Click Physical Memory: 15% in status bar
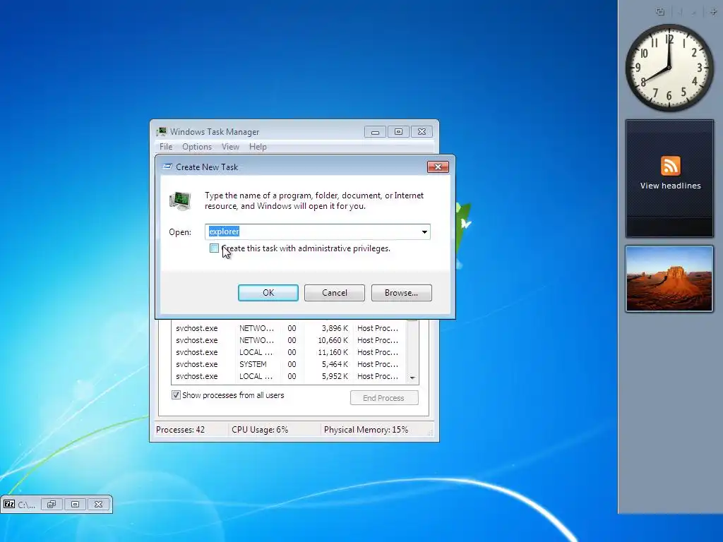 tap(366, 430)
